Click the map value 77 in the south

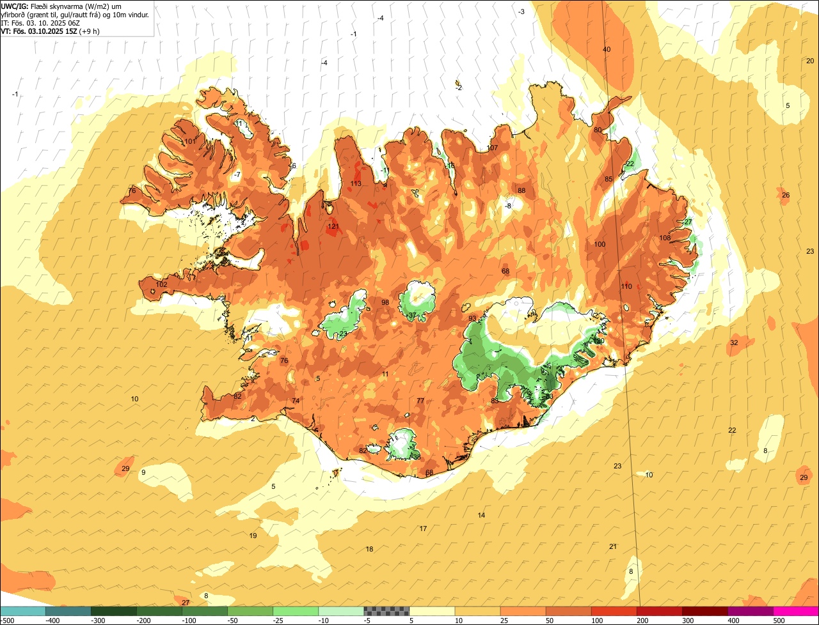[x=420, y=401]
